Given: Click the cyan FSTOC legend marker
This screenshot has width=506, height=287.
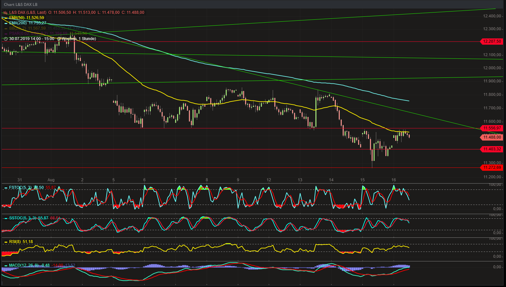Looking at the screenshot, I should click(6, 188).
